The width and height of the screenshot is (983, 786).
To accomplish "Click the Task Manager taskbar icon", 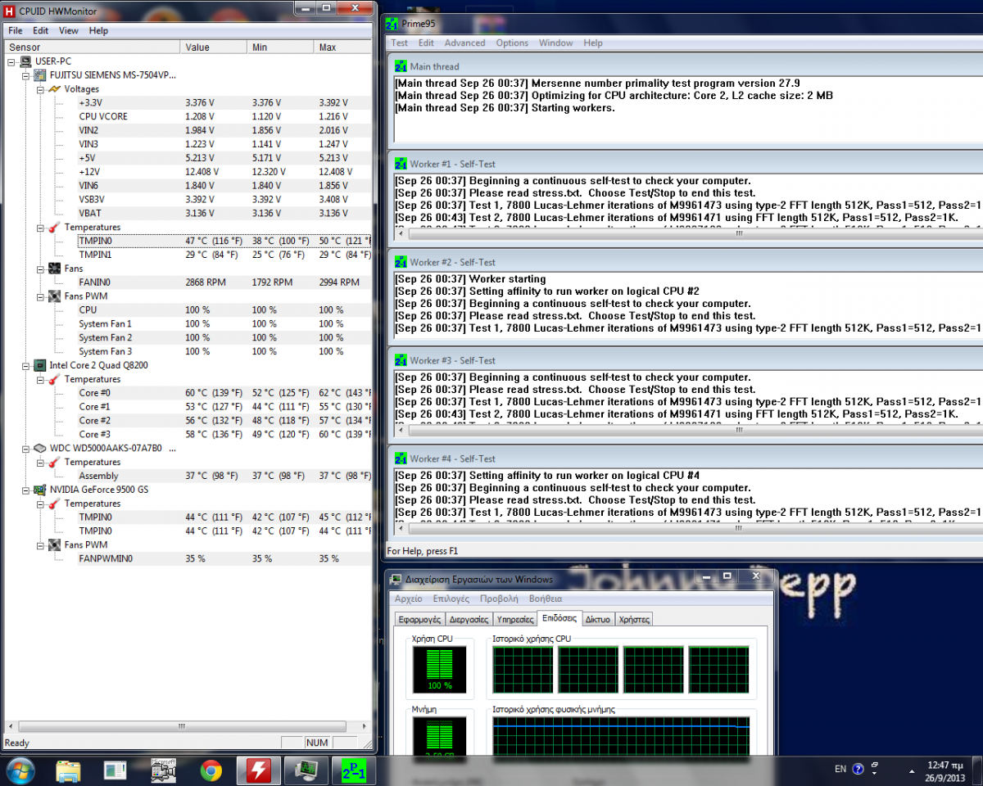I will click(306, 770).
